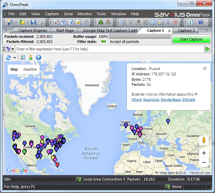
Task: Click the New Capture magnifier icon
Action: click(x=10, y=22)
